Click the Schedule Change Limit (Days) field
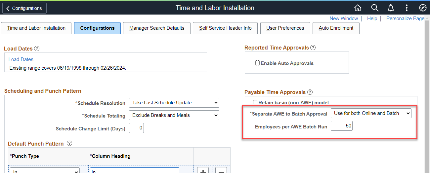Viewport: 430px width, 173px height. 136,128
